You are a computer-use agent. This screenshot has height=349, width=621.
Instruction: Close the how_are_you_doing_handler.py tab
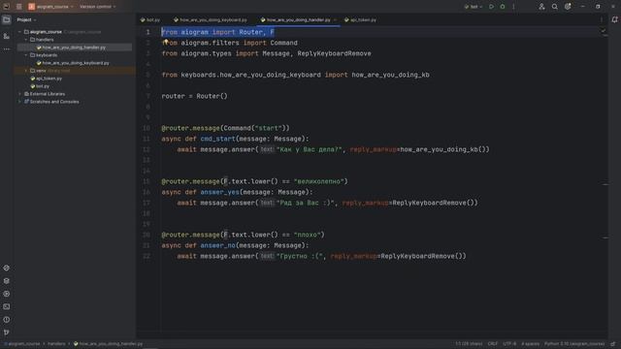pos(335,19)
